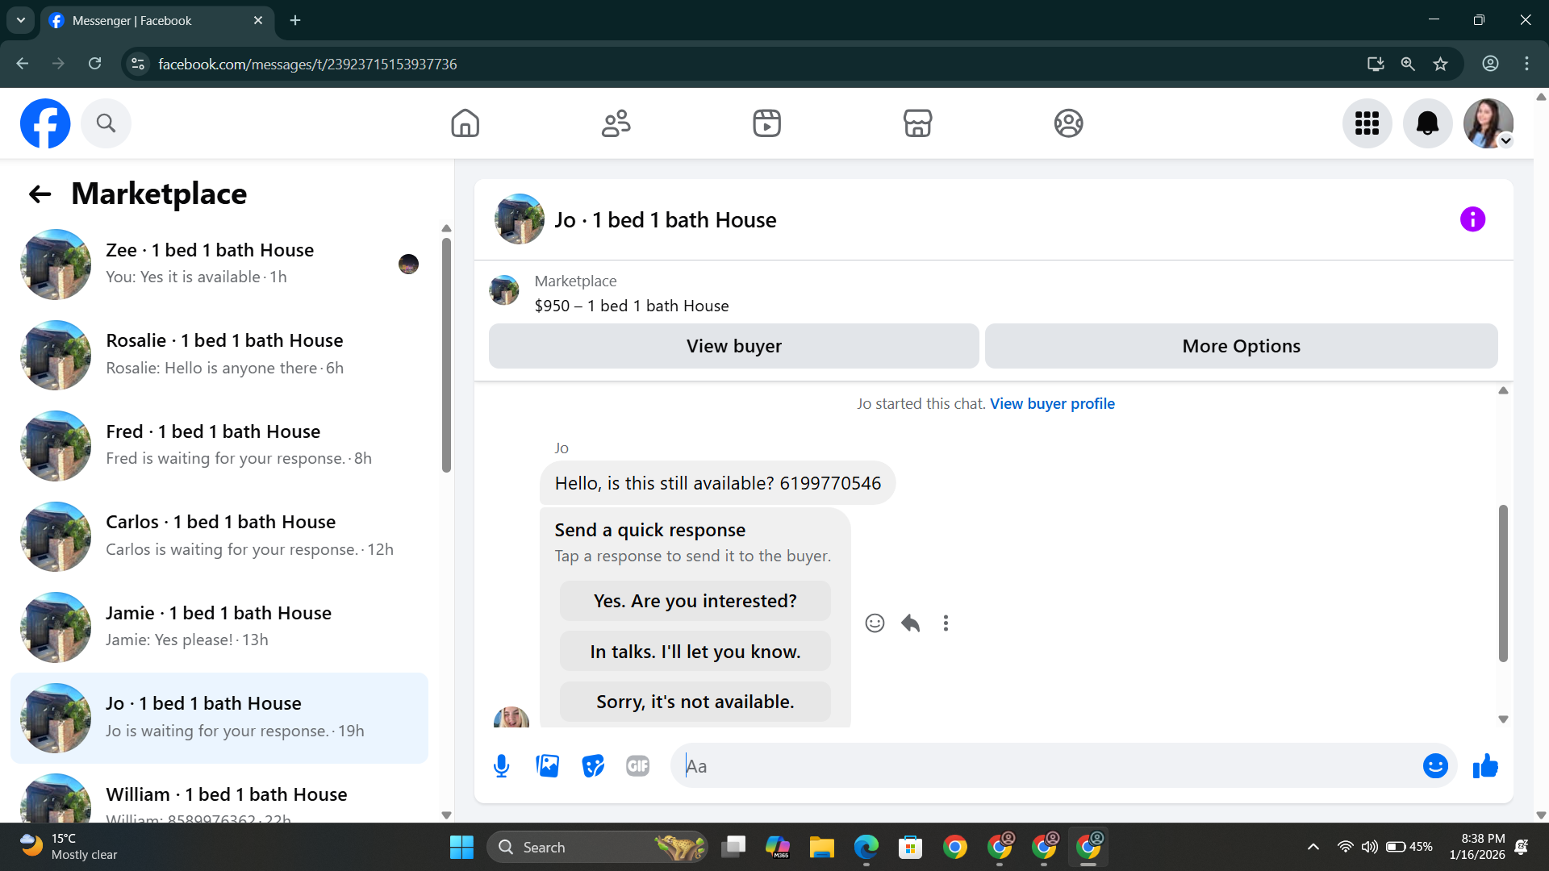Open the Facebook apps grid menu
The image size is (1549, 871).
pos(1367,123)
